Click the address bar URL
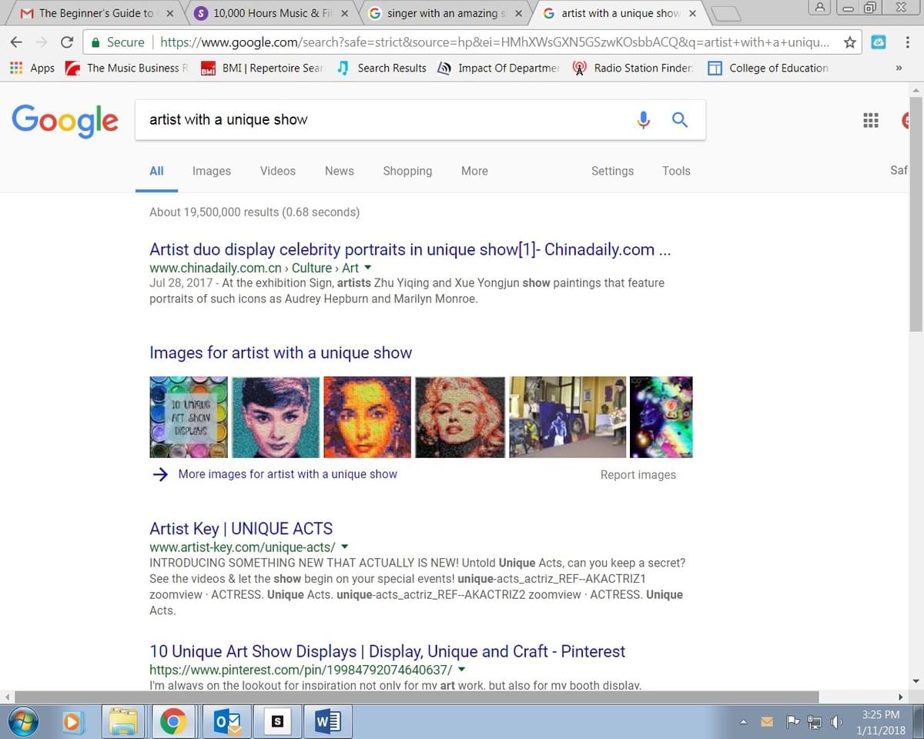Viewport: 924px width, 739px height. tap(494, 42)
